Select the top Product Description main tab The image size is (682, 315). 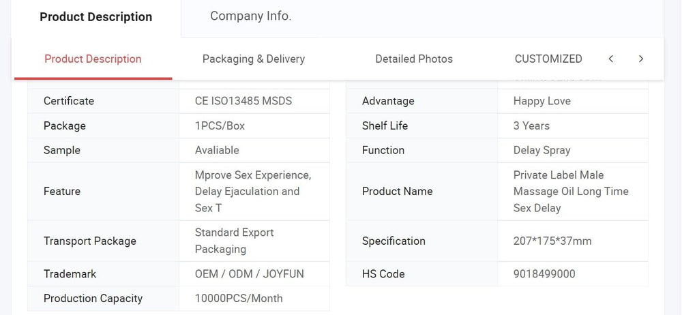[96, 17]
